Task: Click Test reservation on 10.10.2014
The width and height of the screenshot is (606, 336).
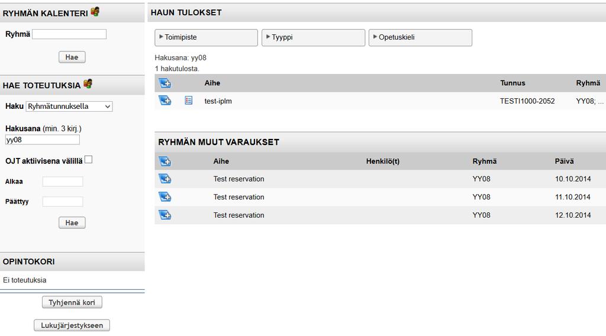Action: tap(239, 179)
